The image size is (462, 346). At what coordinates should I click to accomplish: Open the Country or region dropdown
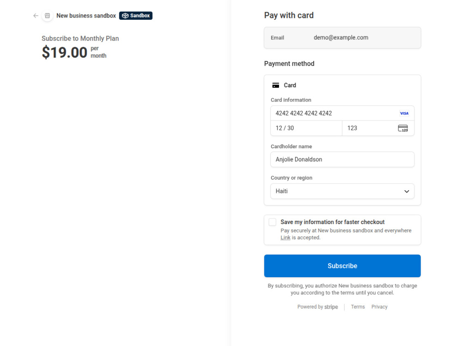click(342, 191)
